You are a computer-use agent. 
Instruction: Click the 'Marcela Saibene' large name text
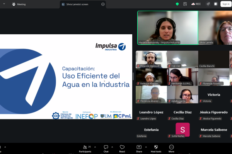pos(214,130)
